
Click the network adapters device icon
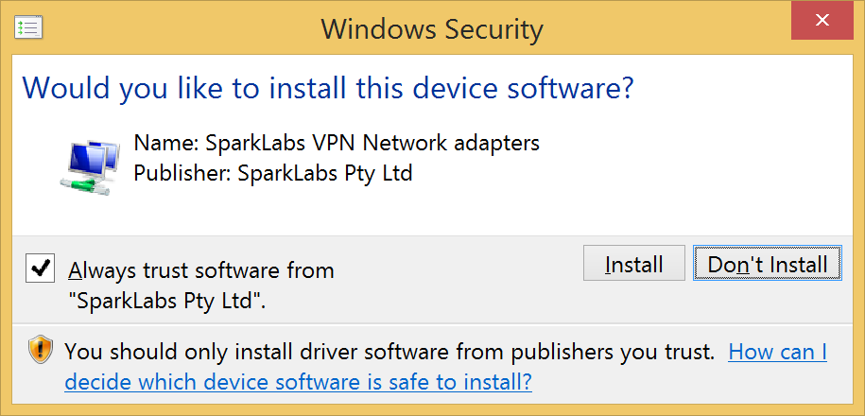click(x=89, y=167)
